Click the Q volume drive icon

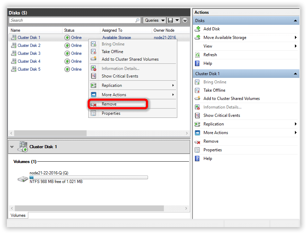point(23,179)
